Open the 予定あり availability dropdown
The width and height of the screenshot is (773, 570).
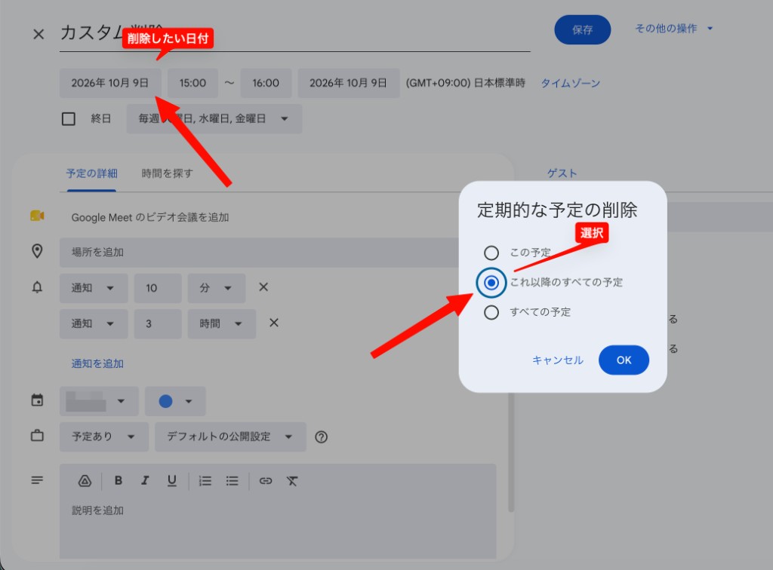pos(104,437)
